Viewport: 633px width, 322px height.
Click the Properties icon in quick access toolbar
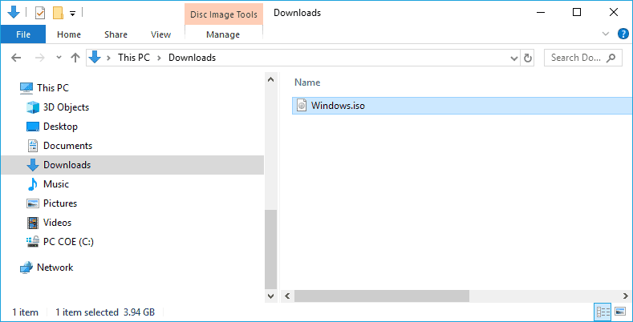pos(40,13)
